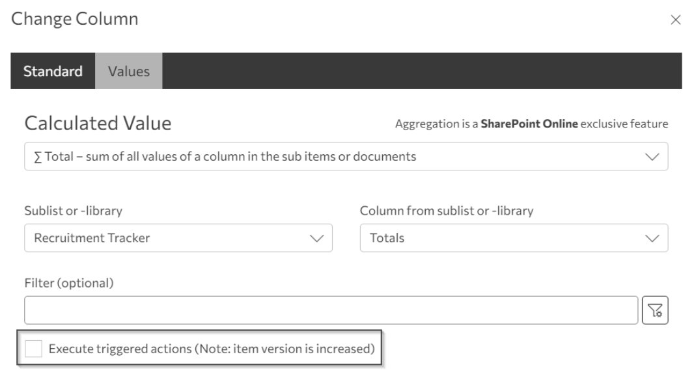Click the Execute triggered actions label text

(x=212, y=349)
